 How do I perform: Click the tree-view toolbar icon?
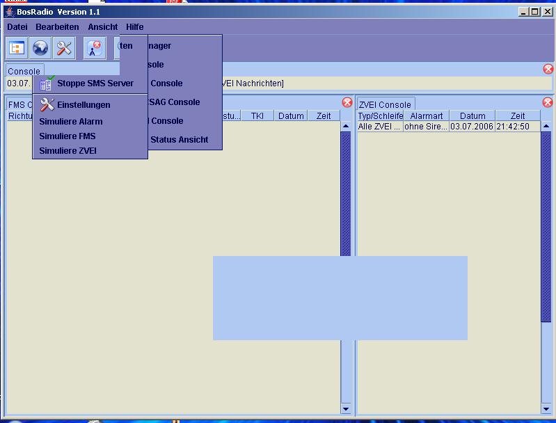coord(17,48)
